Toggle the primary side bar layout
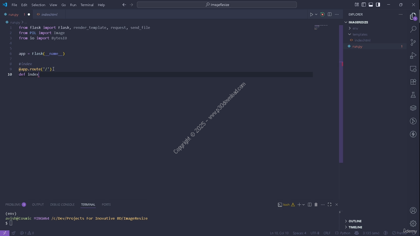The image size is (420, 236). pyautogui.click(x=364, y=5)
